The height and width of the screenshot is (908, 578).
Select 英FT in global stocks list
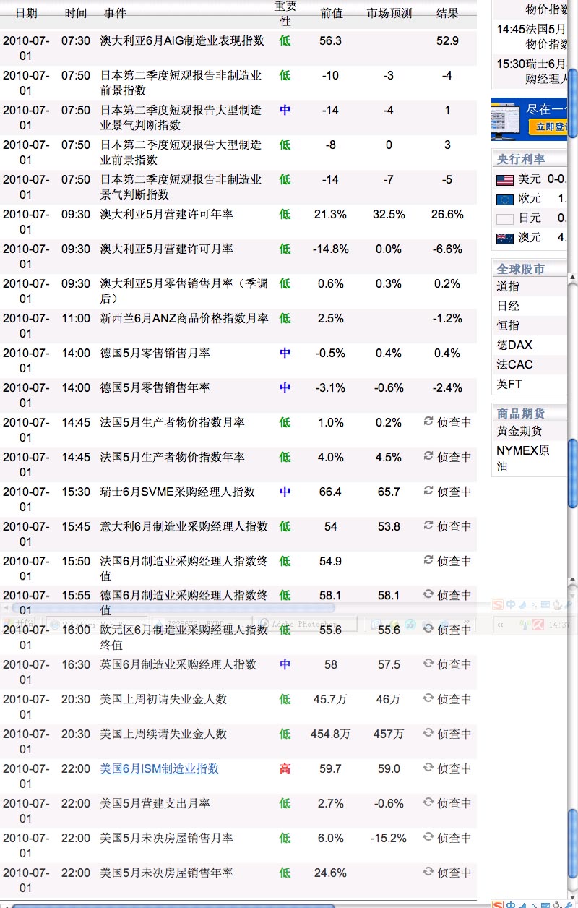pos(509,384)
